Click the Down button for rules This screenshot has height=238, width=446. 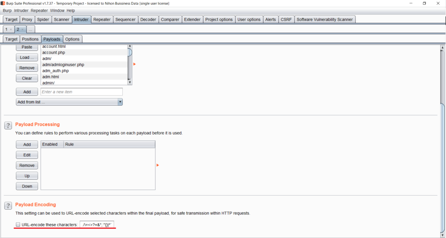[x=27, y=186]
